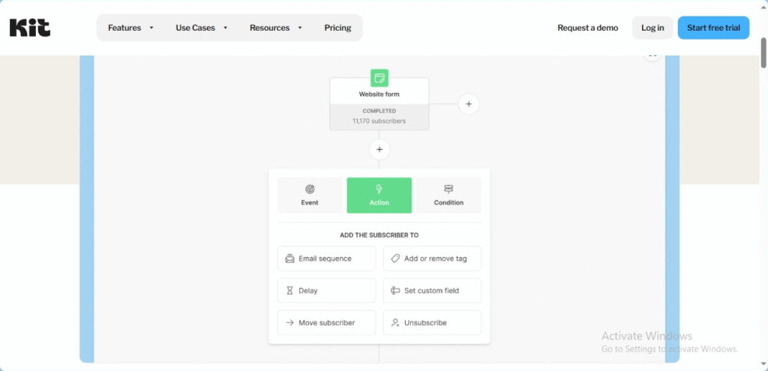This screenshot has width=768, height=371.
Task: Switch to the Condition tab
Action: pyautogui.click(x=448, y=196)
